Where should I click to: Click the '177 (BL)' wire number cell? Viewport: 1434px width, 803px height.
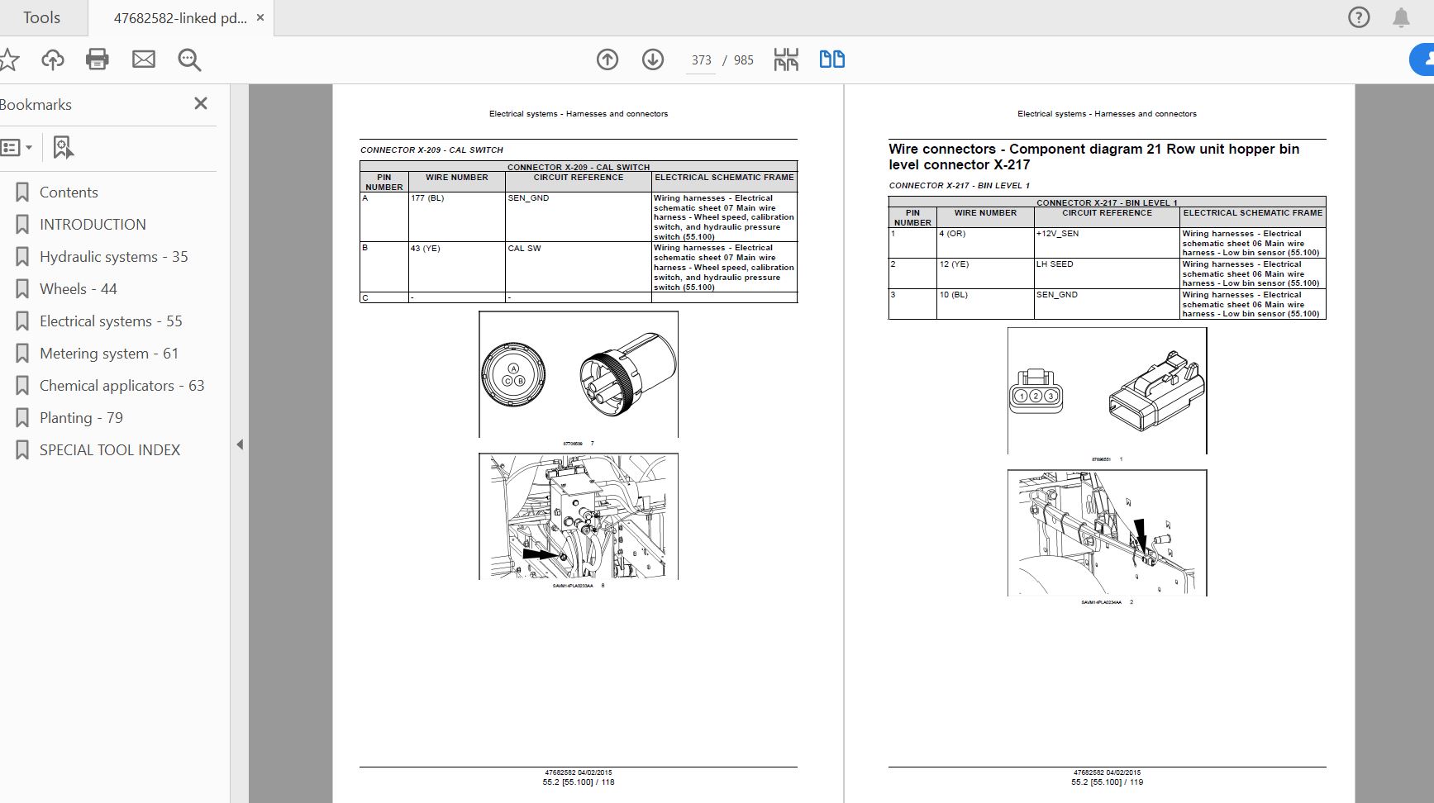tap(457, 217)
